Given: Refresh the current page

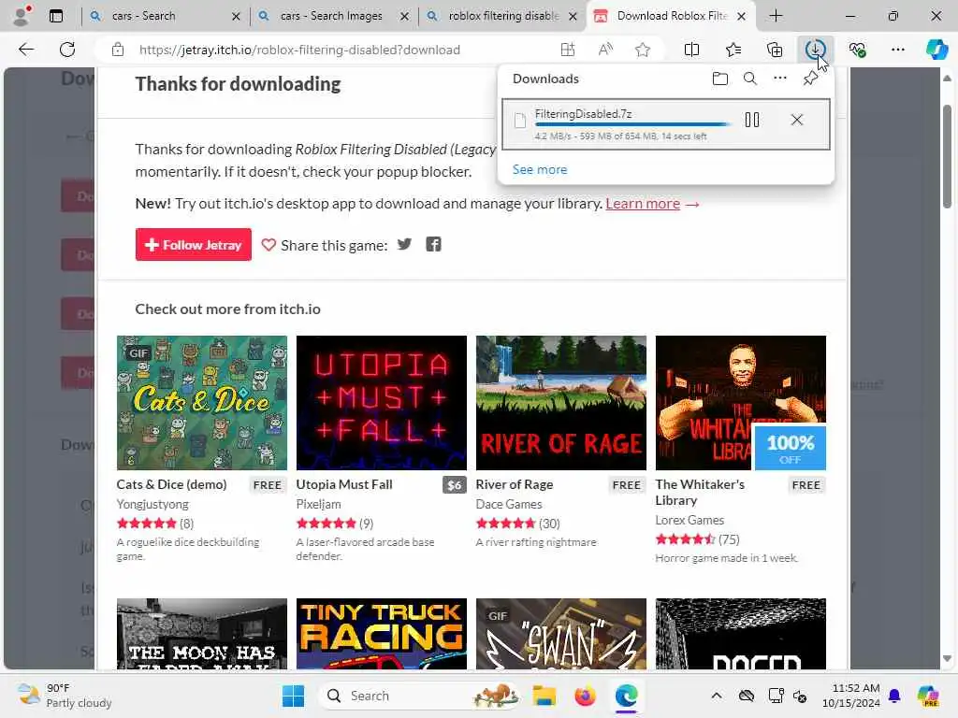Looking at the screenshot, I should coord(67,50).
